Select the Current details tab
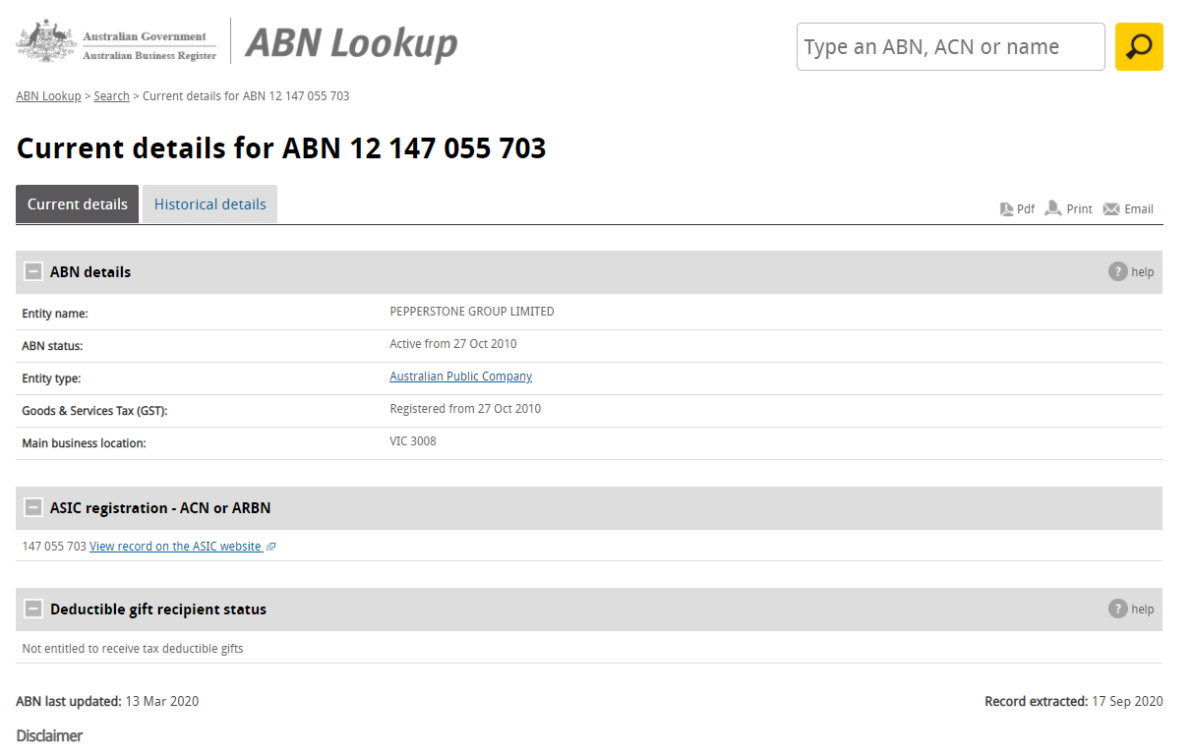1193x755 pixels. [x=78, y=204]
